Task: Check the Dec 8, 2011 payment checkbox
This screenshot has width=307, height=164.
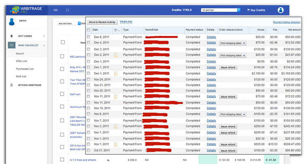Action: [x=89, y=37]
